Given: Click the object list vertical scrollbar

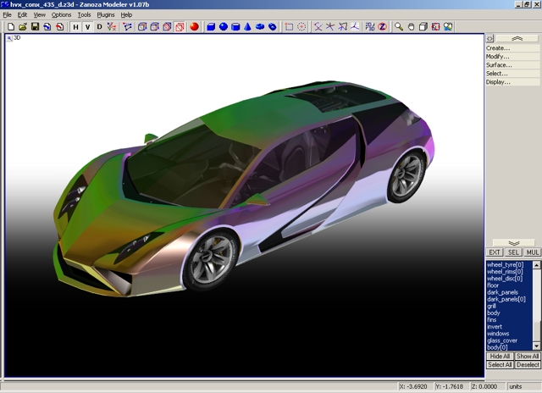Looking at the screenshot, I should [x=536, y=305].
